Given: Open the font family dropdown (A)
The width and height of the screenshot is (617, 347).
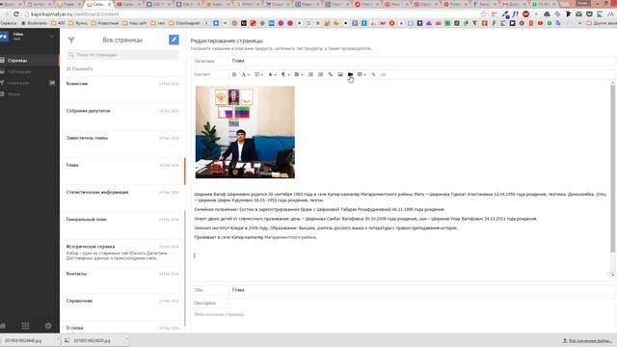Looking at the screenshot, I should point(245,74).
